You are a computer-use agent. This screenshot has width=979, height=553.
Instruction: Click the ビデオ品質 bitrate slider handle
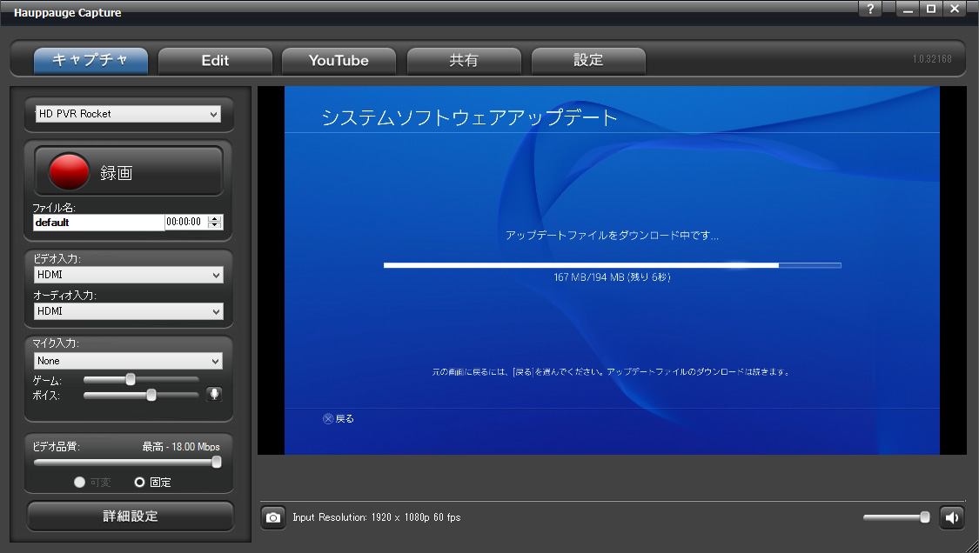pos(217,462)
